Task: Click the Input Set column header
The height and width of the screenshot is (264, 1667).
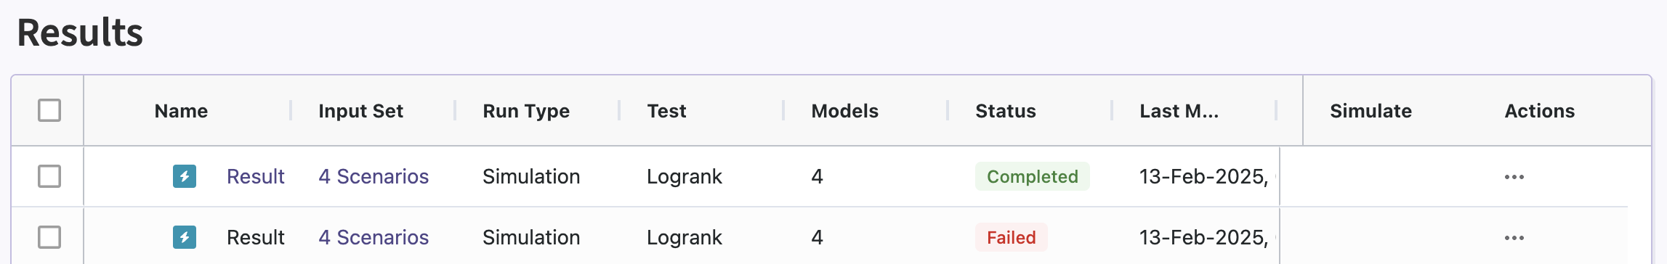Action: (x=360, y=111)
